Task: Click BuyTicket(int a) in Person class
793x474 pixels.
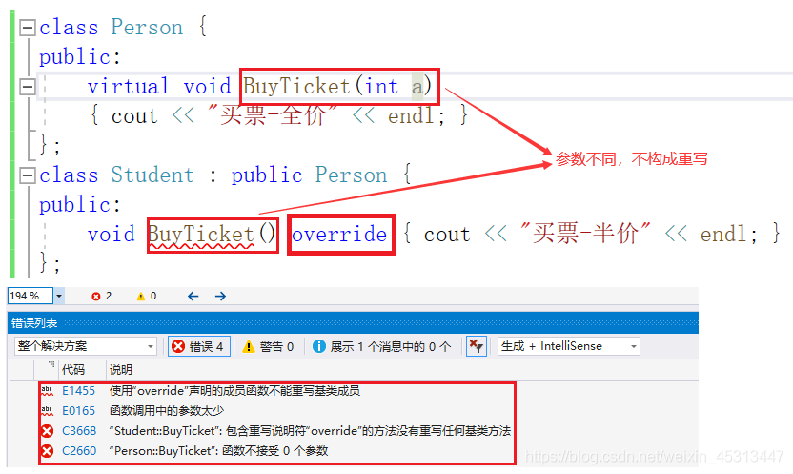Action: [x=337, y=87]
